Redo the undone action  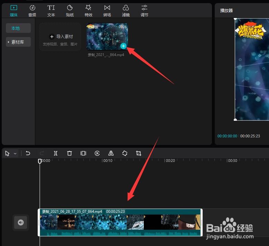(42, 153)
